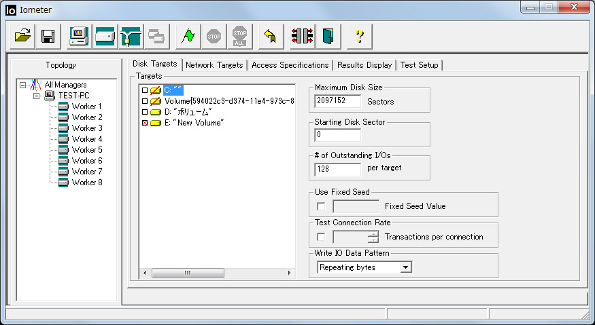Open help with the question mark icon
This screenshot has height=325, width=595.
pos(360,37)
